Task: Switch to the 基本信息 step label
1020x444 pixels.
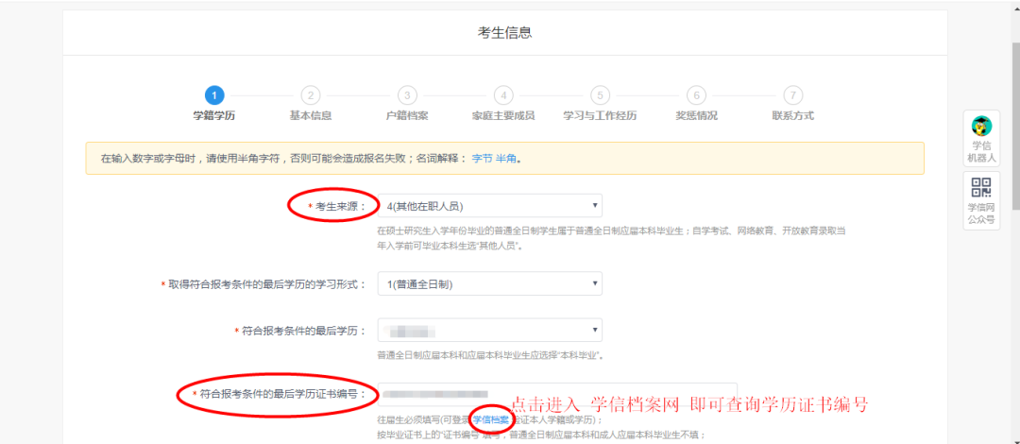Action: point(311,116)
